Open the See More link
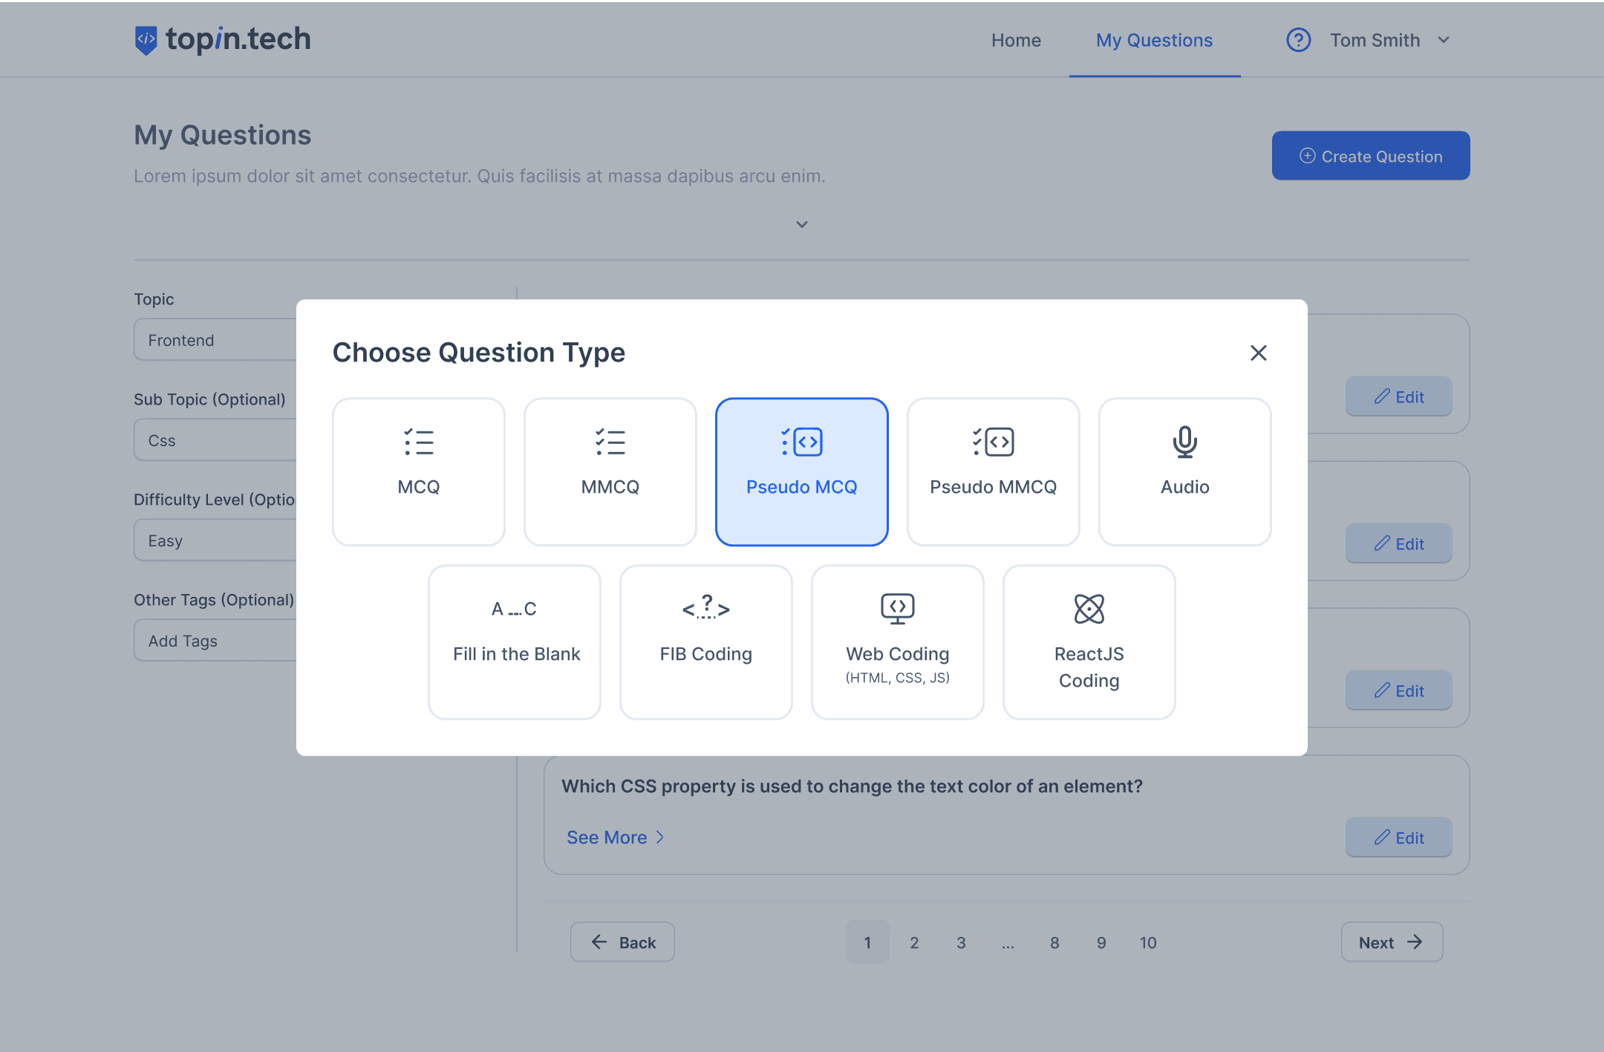Viewport: 1604px width, 1052px height. pyautogui.click(x=615, y=837)
